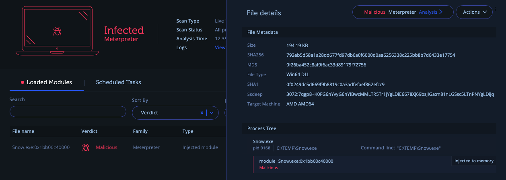
Task: Open the Actions dropdown menu
Action: [474, 12]
